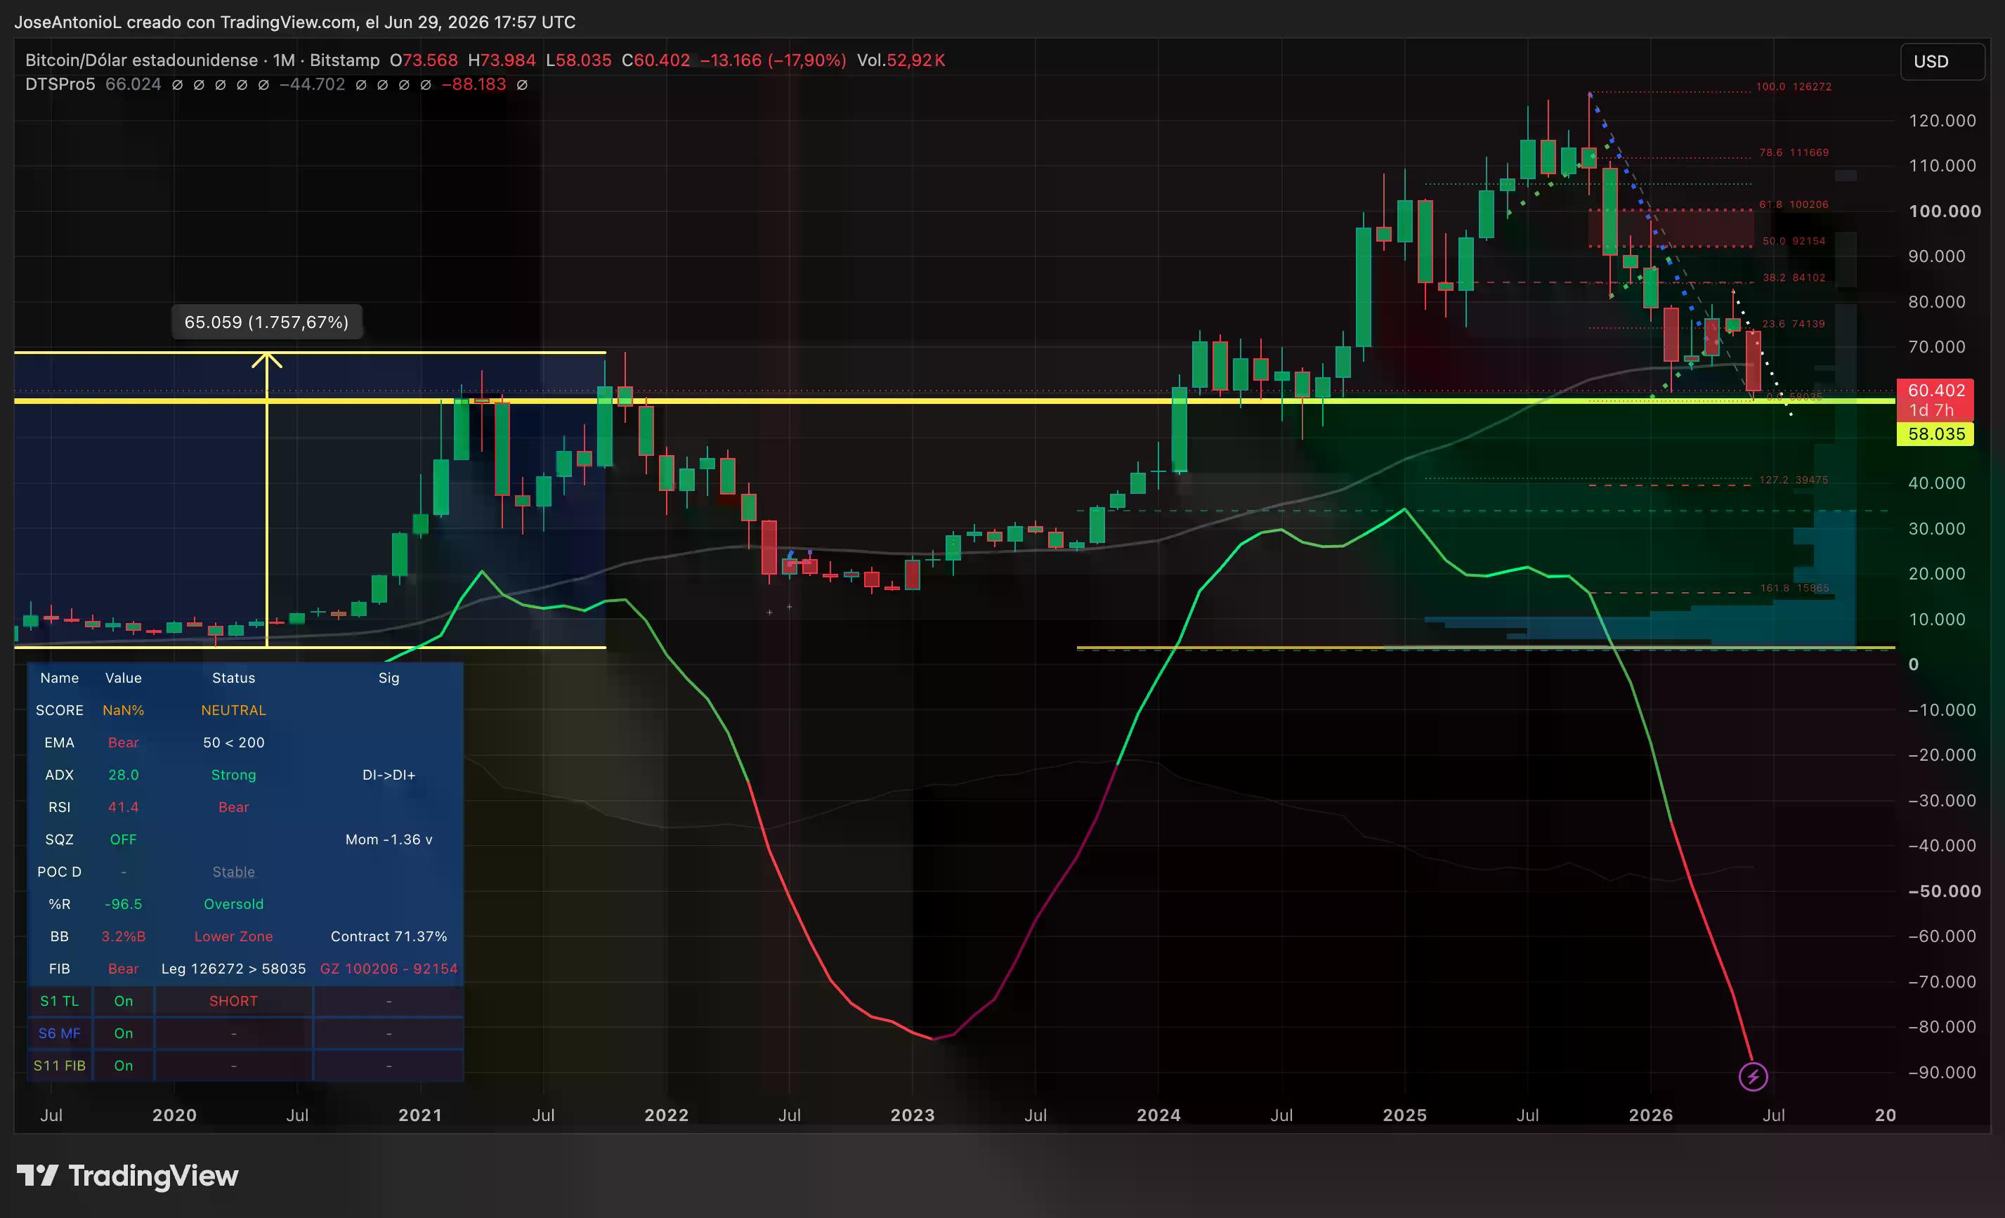Click the SQZ OFF value
This screenshot has width=2005, height=1218.
pyautogui.click(x=124, y=839)
